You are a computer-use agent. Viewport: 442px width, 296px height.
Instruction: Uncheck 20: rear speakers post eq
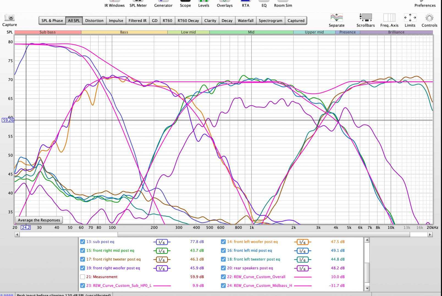point(223,268)
